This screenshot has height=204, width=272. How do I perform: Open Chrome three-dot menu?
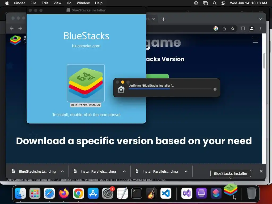click(260, 28)
